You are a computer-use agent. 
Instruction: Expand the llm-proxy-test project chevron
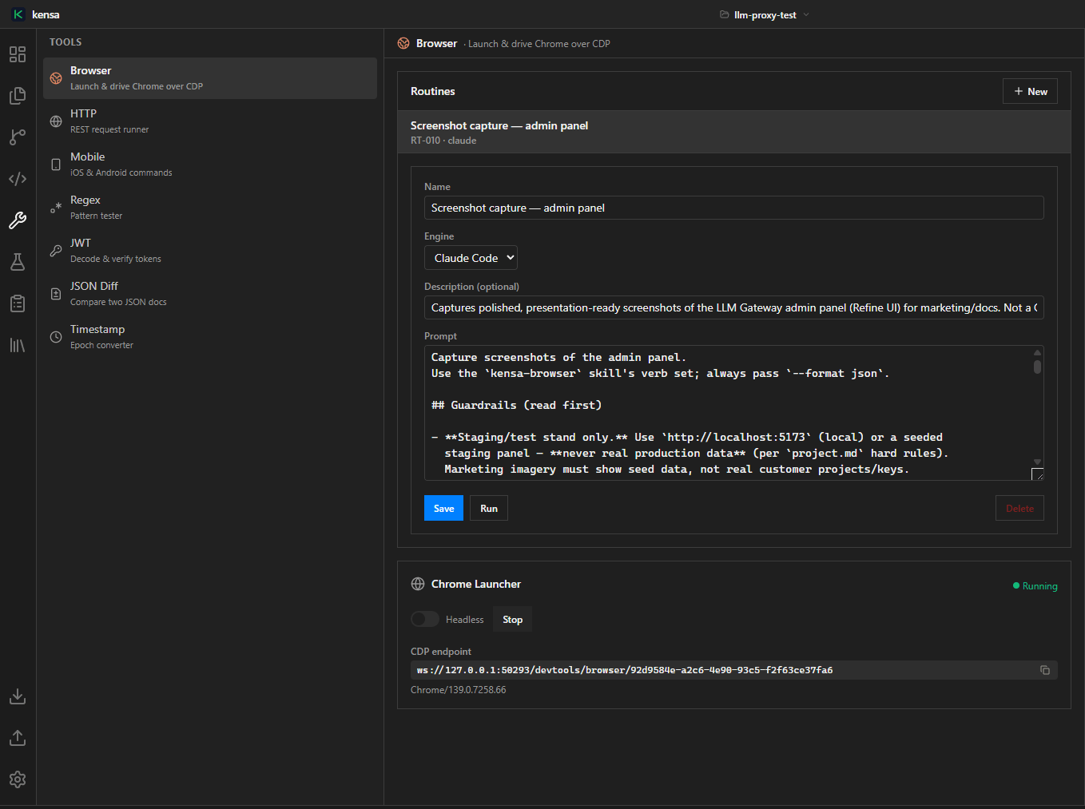pos(806,14)
